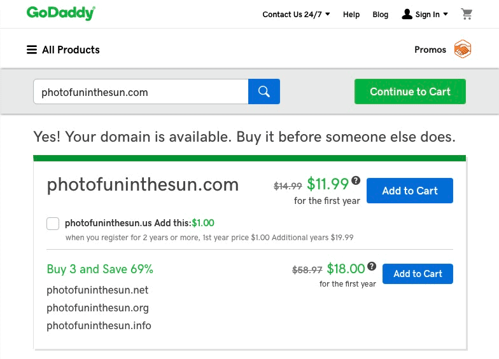Click the Sign In person icon
The image size is (499, 359).
click(x=407, y=14)
